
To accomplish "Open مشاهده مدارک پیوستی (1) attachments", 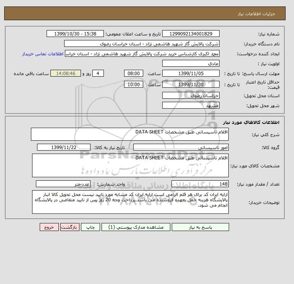I will [x=136, y=227].
